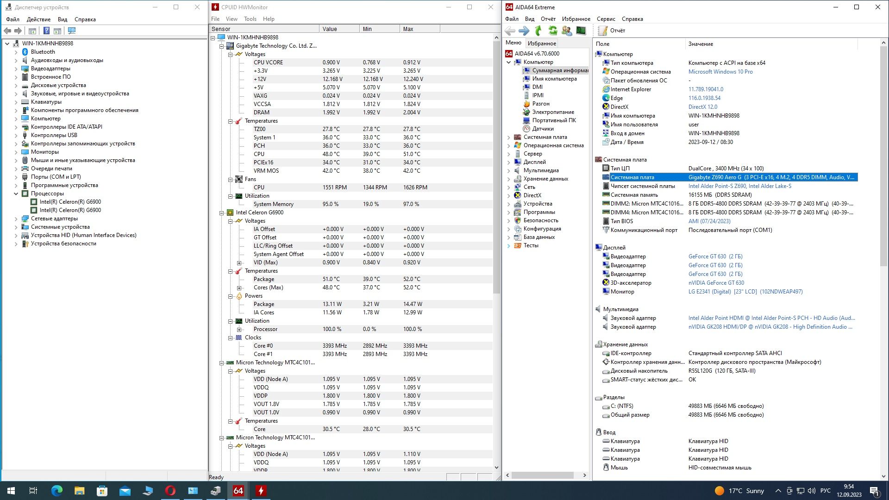Open File Explorer from taskbar
This screenshot has height=500, width=889.
click(x=80, y=491)
